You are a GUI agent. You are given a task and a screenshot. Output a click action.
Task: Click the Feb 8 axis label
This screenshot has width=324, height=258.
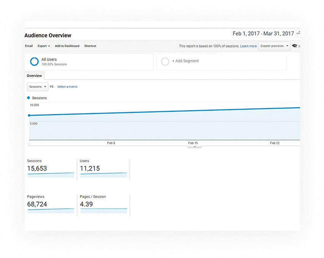(x=111, y=143)
